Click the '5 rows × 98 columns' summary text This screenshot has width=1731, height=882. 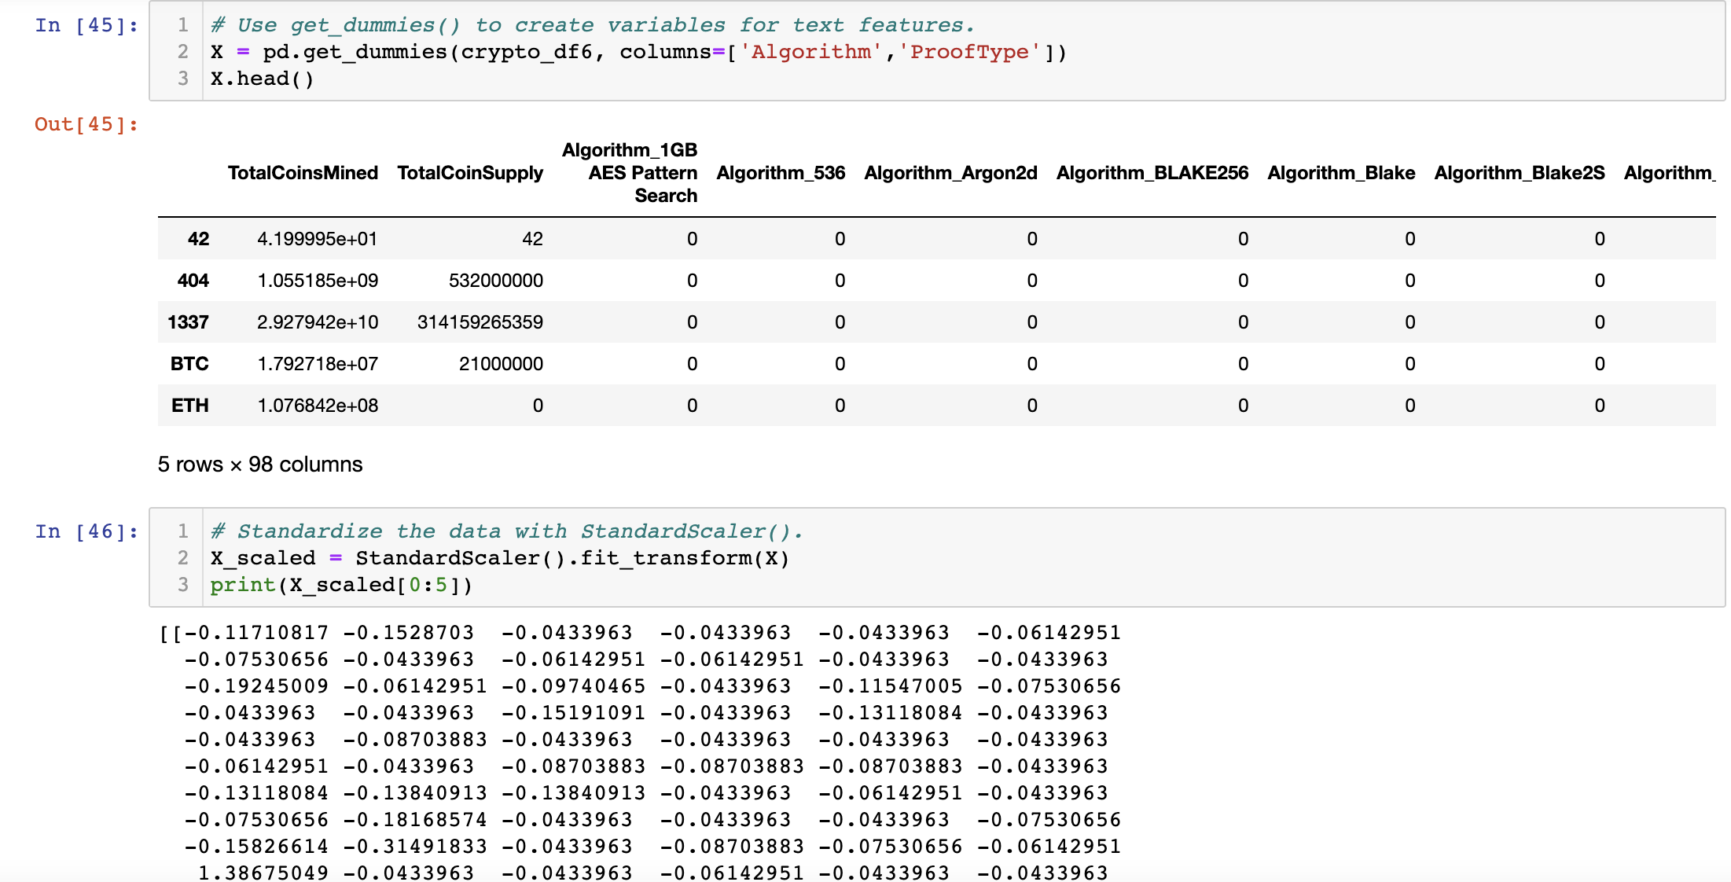click(260, 465)
